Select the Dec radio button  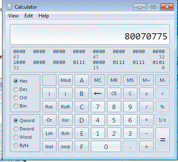click(20, 89)
